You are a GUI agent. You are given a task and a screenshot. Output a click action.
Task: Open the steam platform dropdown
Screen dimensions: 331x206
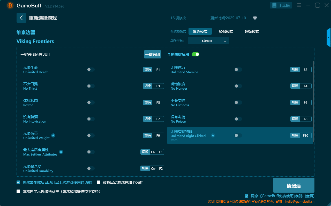coord(208,40)
